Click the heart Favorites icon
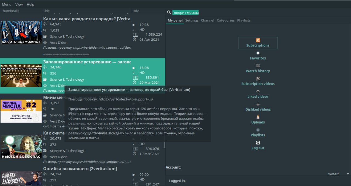Image resolution: width=351 pixels, height=186 pixels. 258,53
